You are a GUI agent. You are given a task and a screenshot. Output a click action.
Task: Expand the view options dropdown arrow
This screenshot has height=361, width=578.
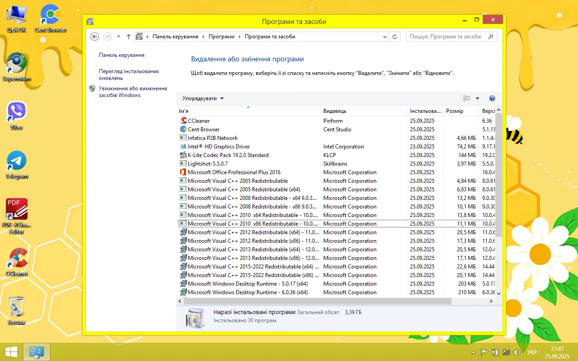click(x=478, y=98)
